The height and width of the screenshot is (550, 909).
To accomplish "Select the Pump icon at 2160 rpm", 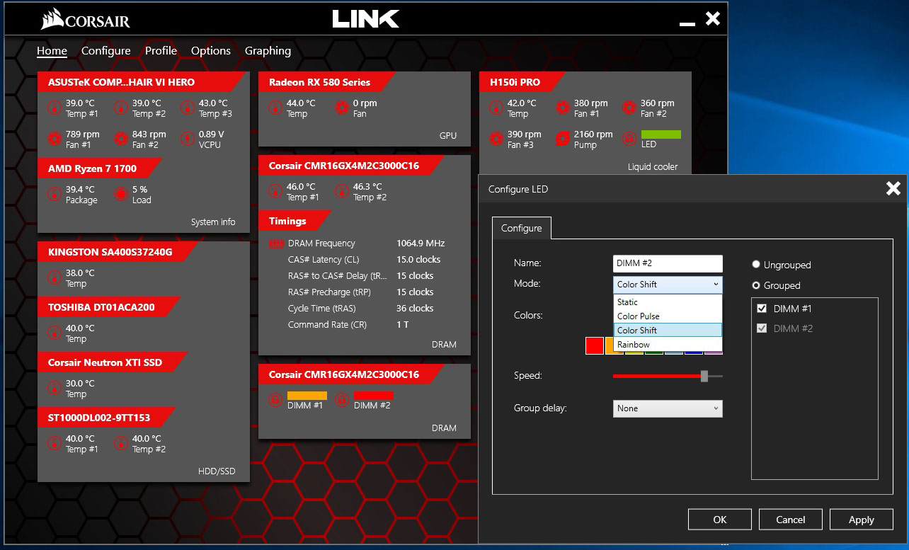I will (563, 139).
